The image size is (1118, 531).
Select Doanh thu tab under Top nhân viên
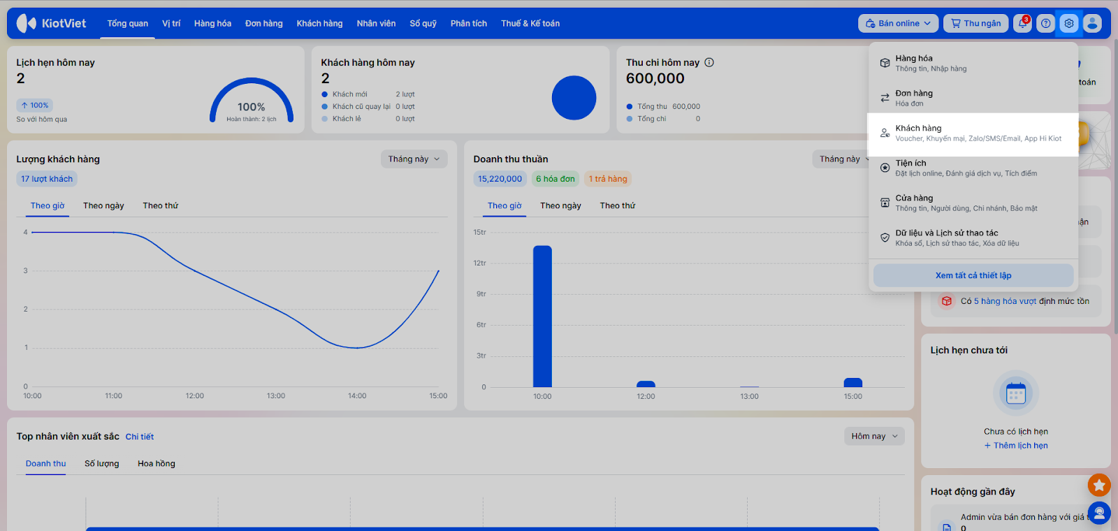(46, 464)
